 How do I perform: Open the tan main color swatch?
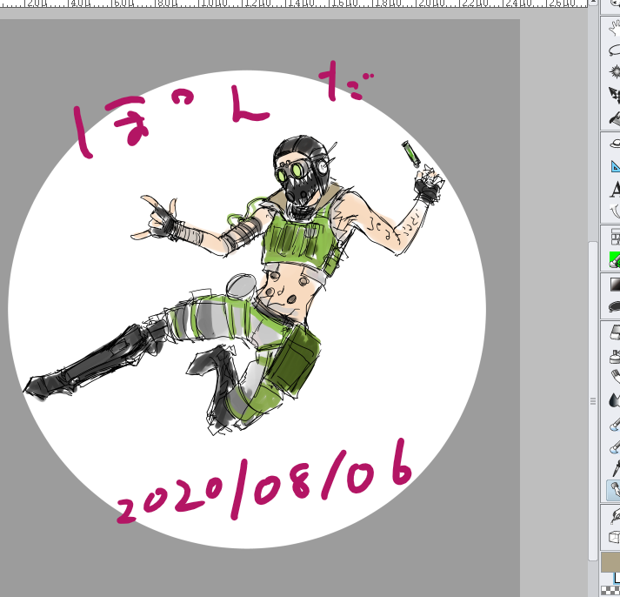coord(610,562)
